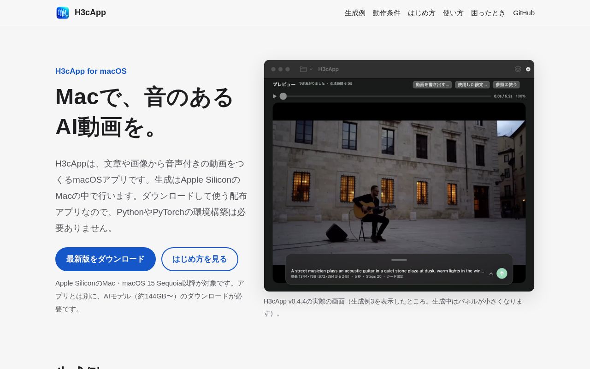Click the drag handle on prompt panel
590x369 pixels.
[399, 260]
